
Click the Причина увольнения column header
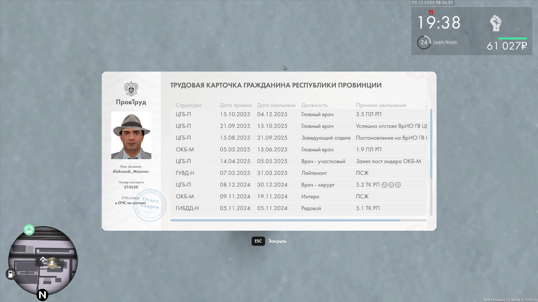point(381,105)
